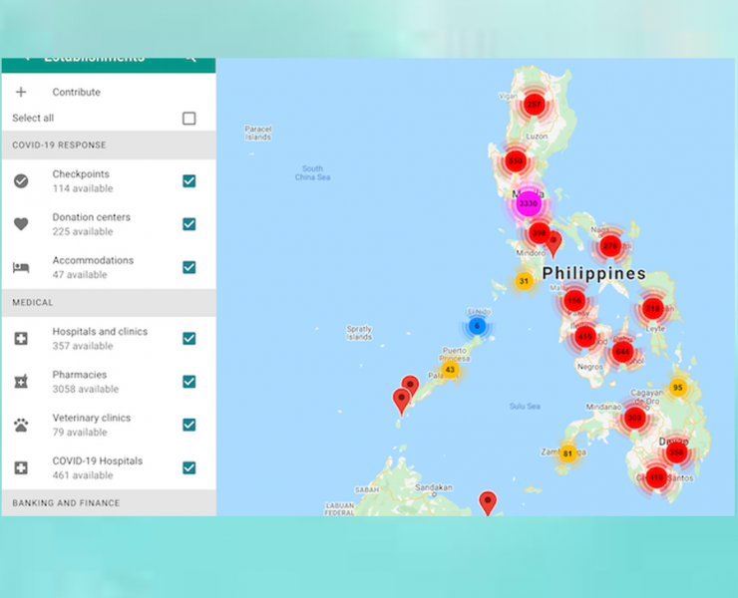Viewport: 738px width, 598px height.
Task: Open the red 156 cluster marker
Action: (x=574, y=301)
